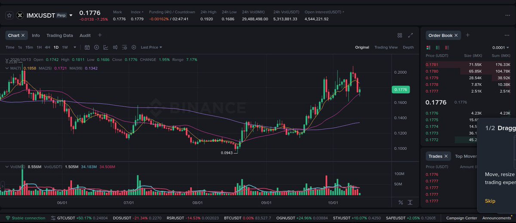Image resolution: width=516 pixels, height=223 pixels.
Task: Collapse the MA indicator legend
Action: point(6,68)
